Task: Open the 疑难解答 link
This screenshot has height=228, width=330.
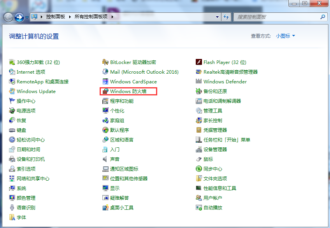Action: pos(119,198)
